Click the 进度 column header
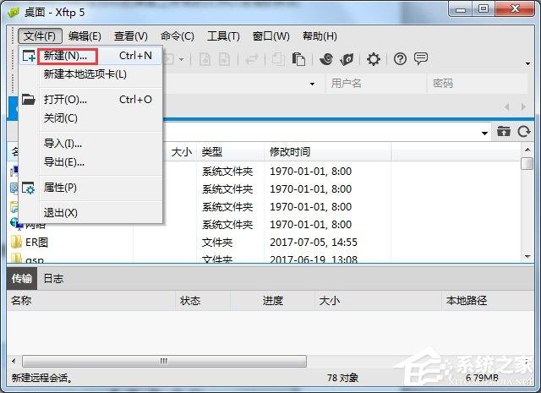 pyautogui.click(x=272, y=301)
